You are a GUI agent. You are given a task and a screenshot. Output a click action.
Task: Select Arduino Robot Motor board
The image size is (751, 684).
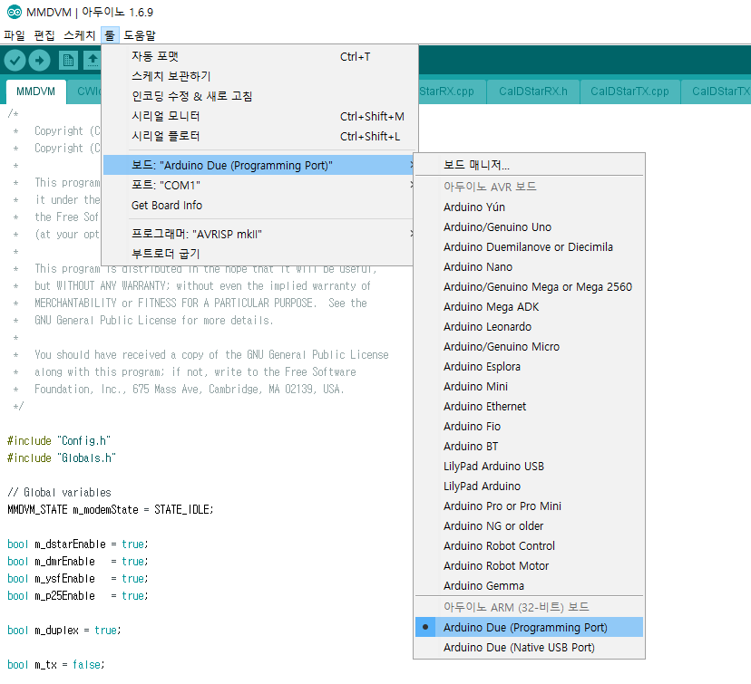(x=529, y=566)
